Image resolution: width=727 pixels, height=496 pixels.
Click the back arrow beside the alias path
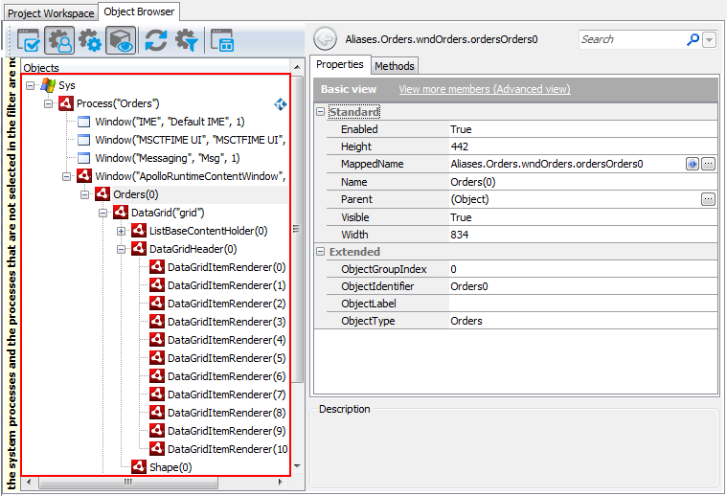coord(326,39)
